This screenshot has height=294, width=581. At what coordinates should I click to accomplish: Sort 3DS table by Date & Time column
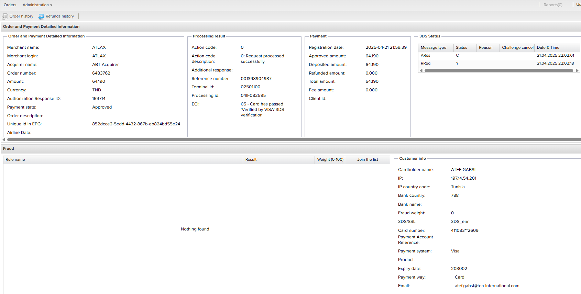tap(548, 48)
